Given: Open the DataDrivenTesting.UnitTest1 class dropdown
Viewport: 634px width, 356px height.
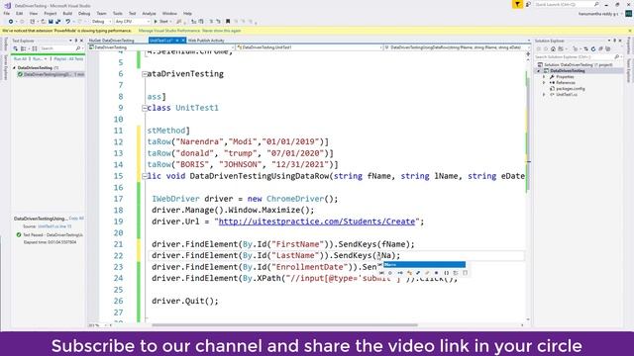Looking at the screenshot, I should [309, 47].
